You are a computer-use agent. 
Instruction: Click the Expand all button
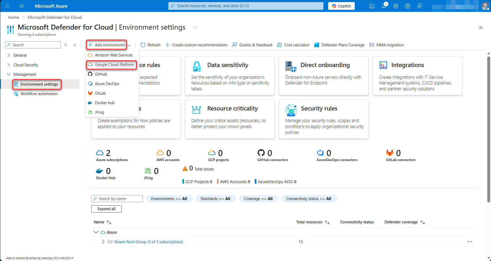[x=106, y=209]
